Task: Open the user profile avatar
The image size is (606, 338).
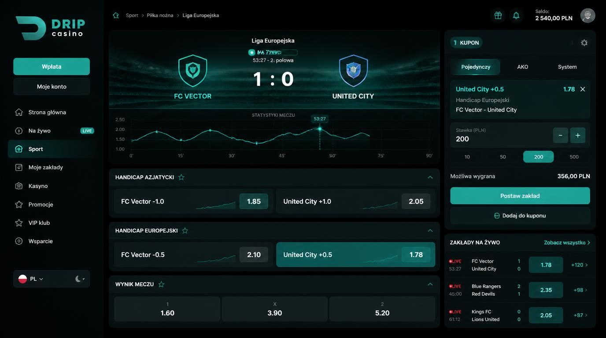Action: (x=588, y=15)
